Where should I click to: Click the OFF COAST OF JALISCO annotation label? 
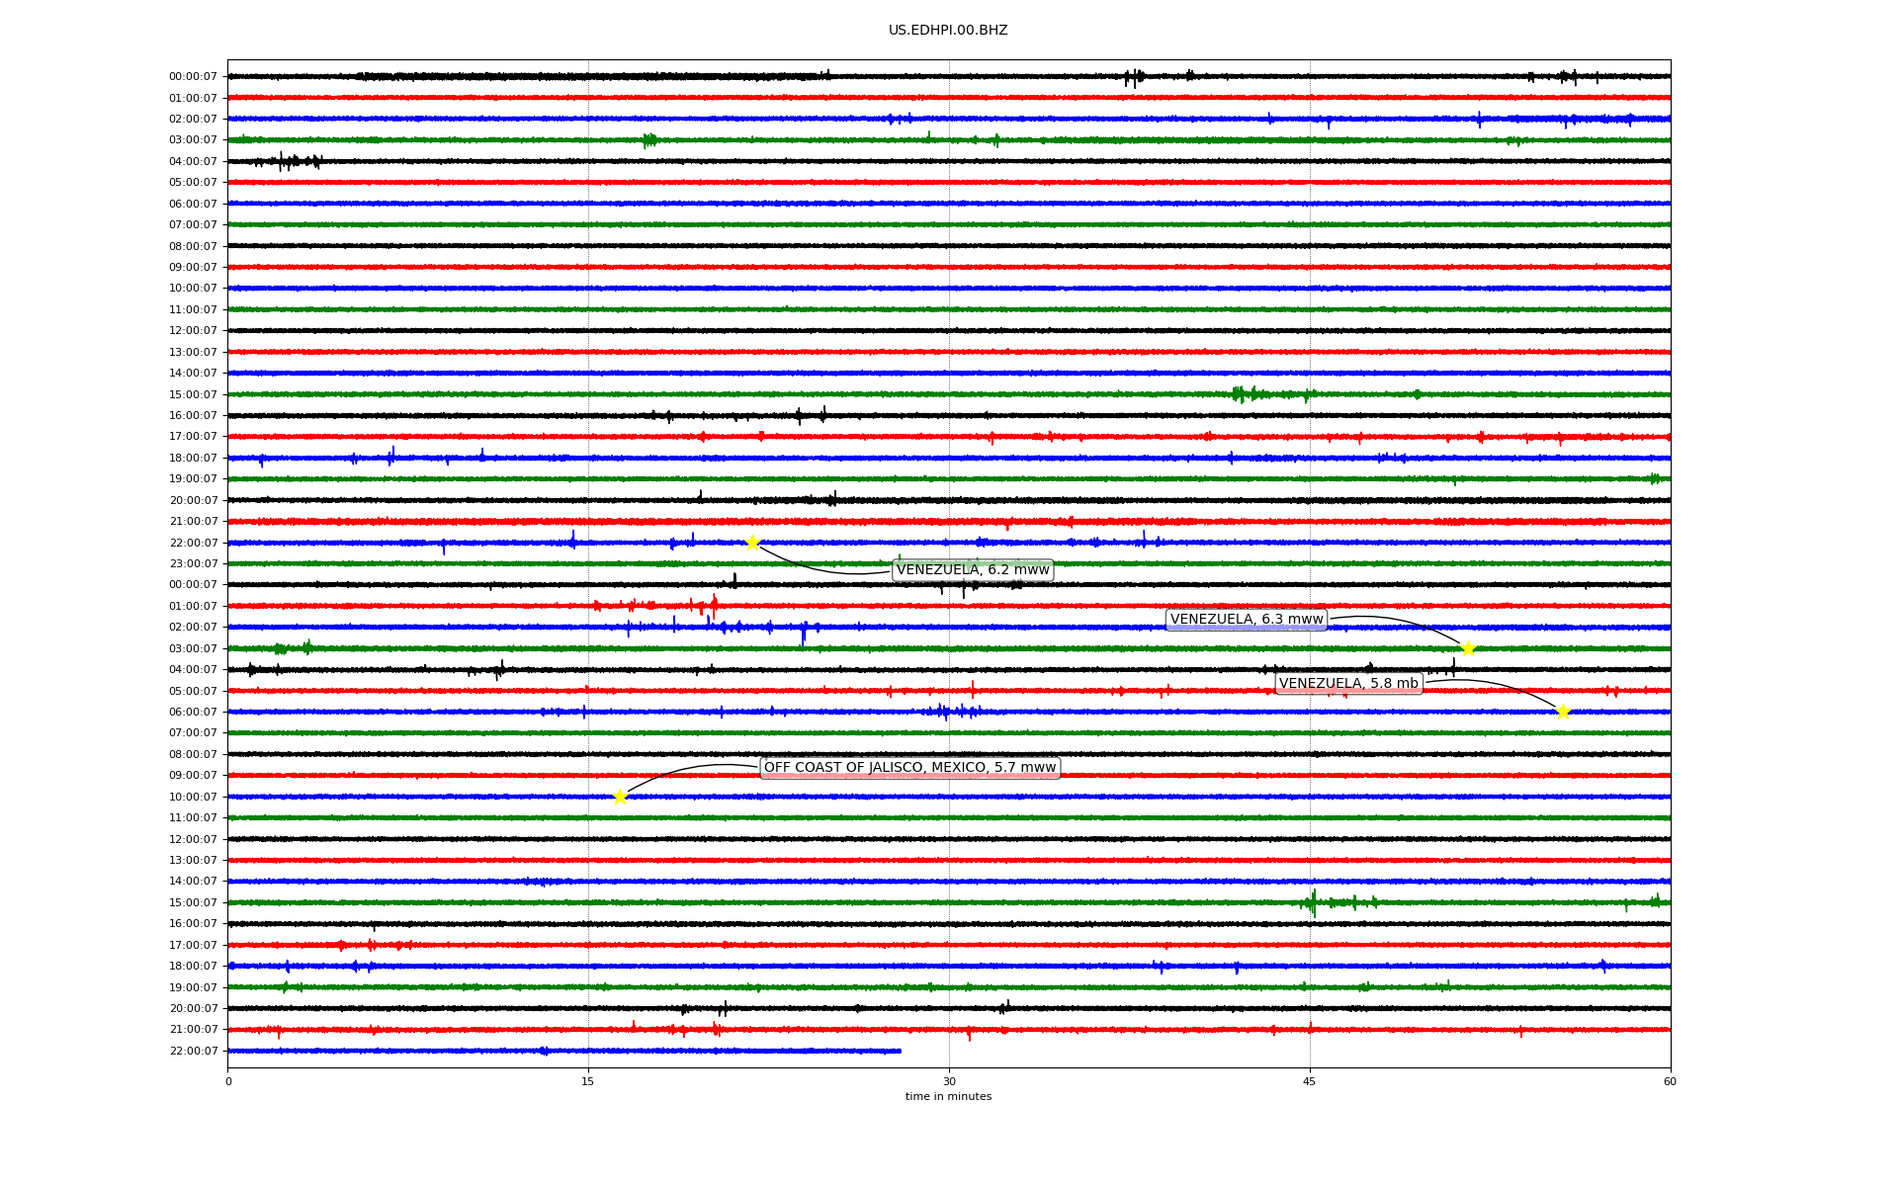909,768
